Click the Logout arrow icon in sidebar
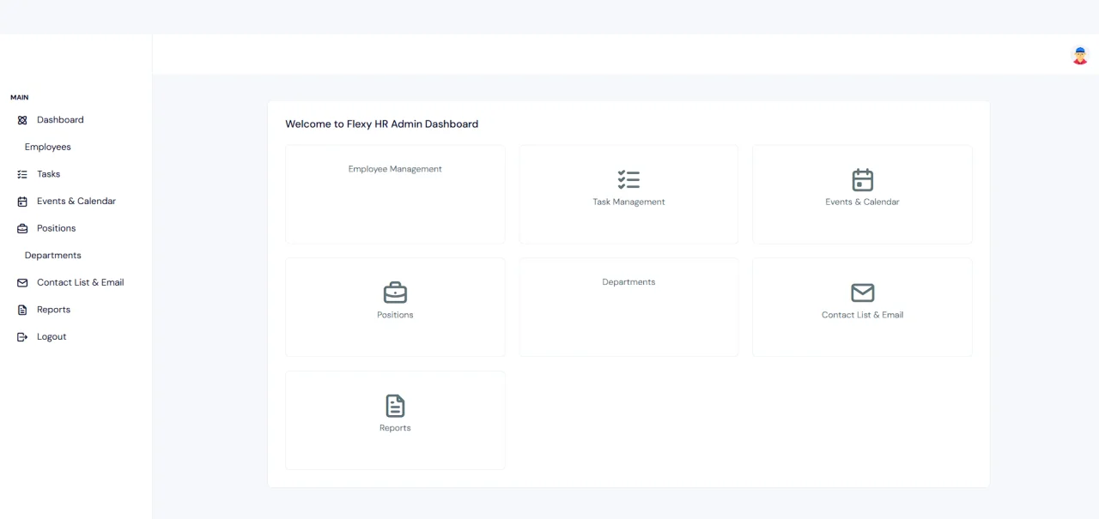This screenshot has width=1099, height=519. pyautogui.click(x=22, y=337)
